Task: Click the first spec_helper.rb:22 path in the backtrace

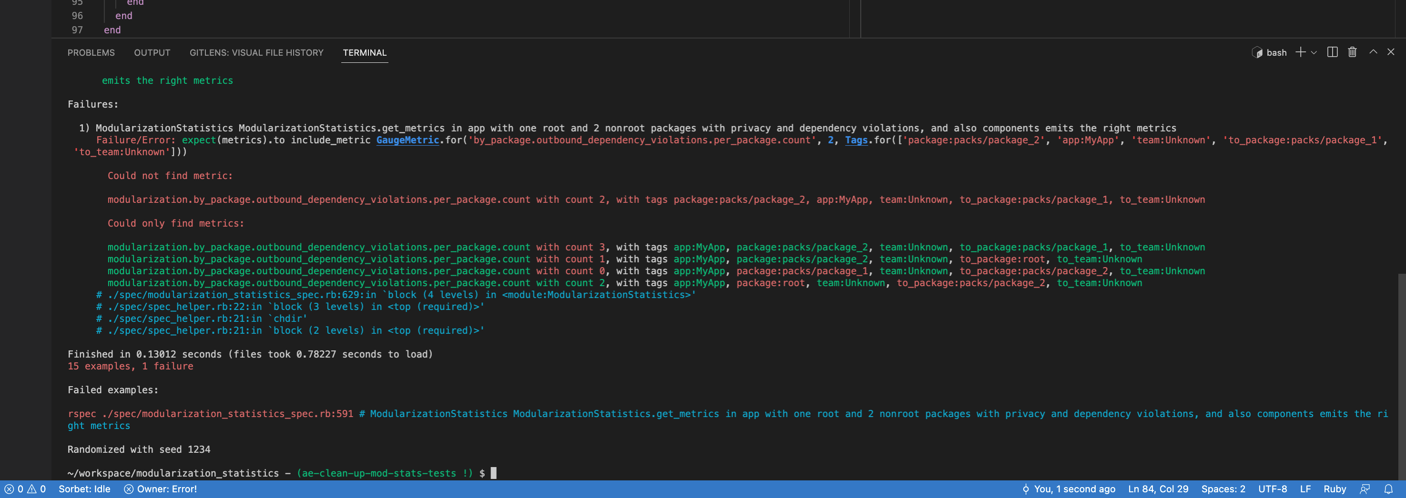Action: click(178, 307)
